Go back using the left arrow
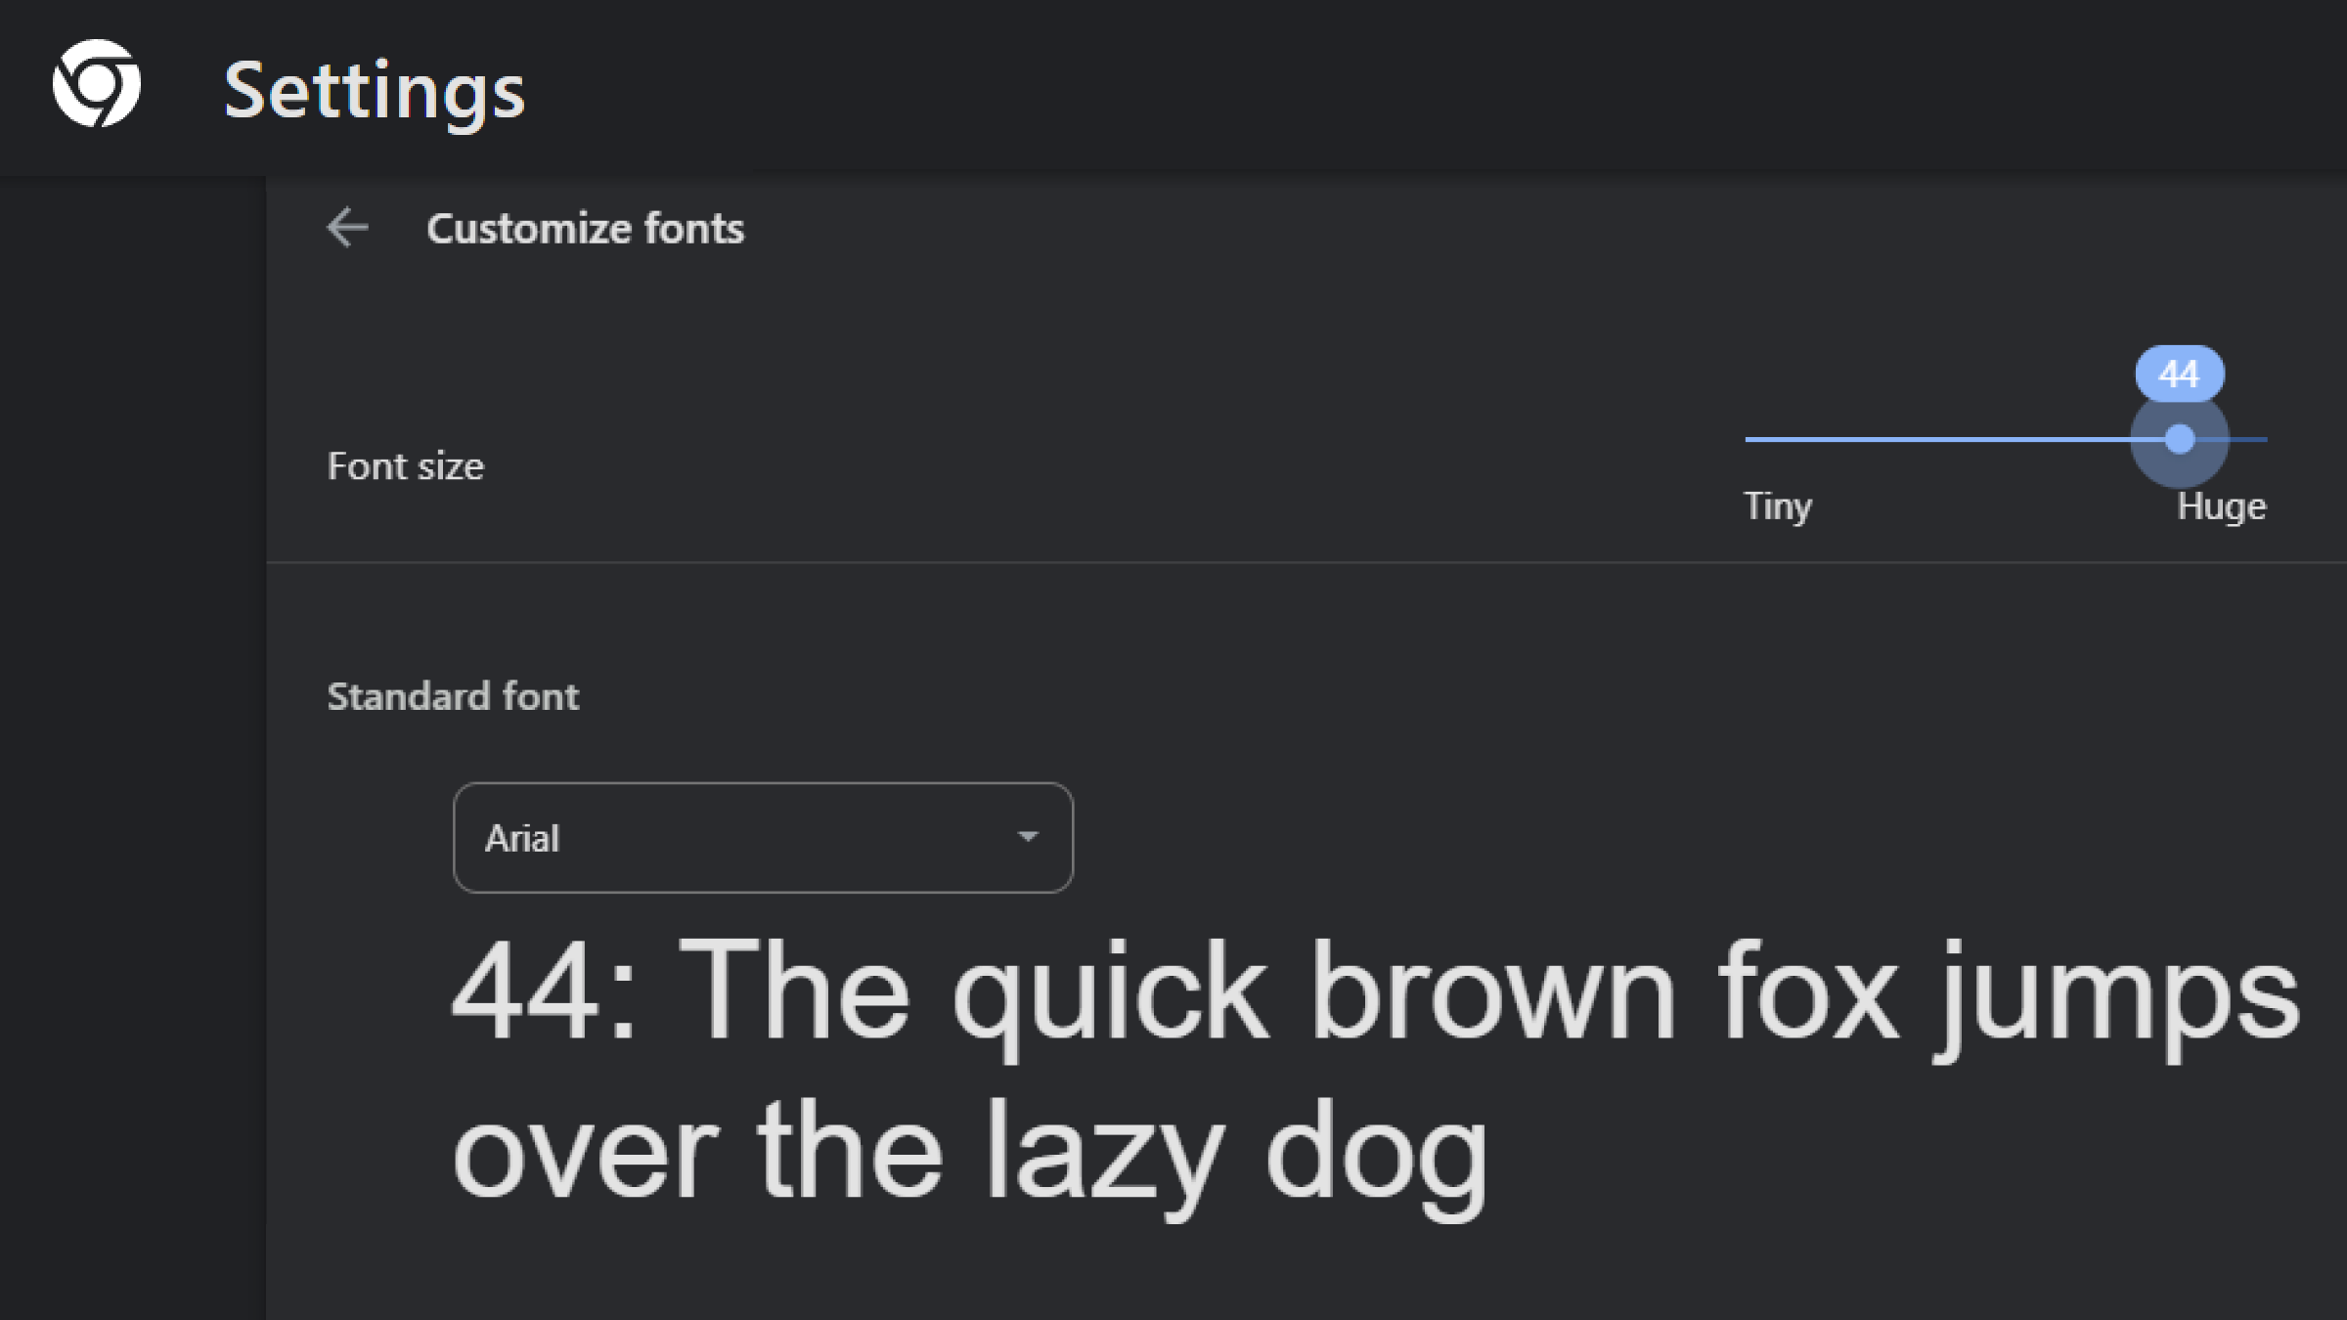 point(348,228)
